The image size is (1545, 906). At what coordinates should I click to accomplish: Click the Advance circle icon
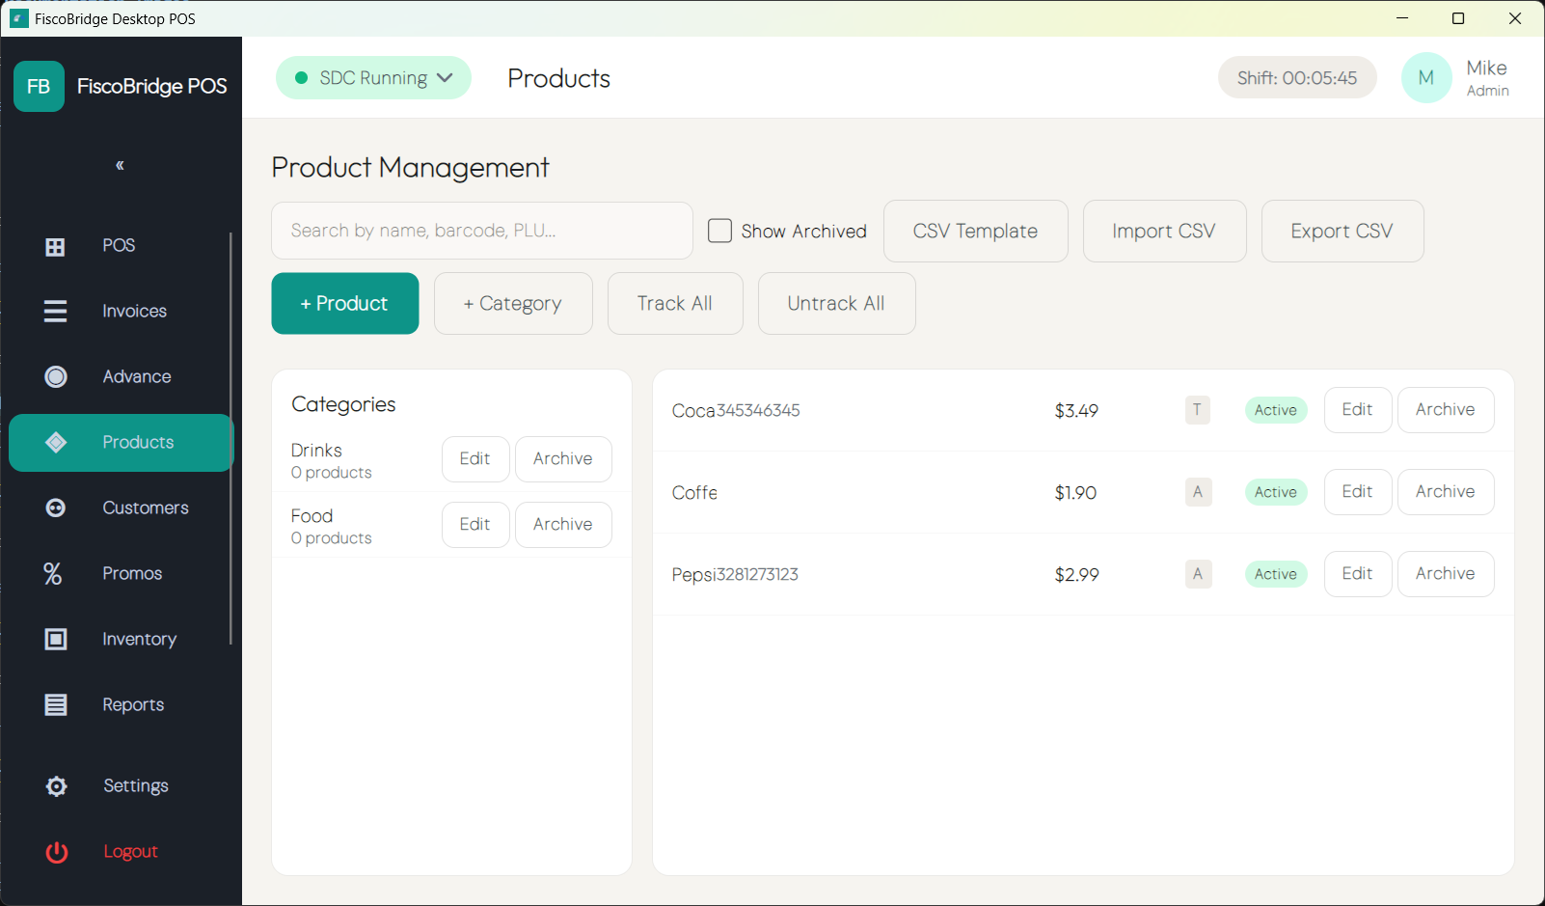coord(56,376)
